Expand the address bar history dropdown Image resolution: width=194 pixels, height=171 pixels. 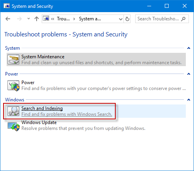pyautogui.click(x=121, y=19)
